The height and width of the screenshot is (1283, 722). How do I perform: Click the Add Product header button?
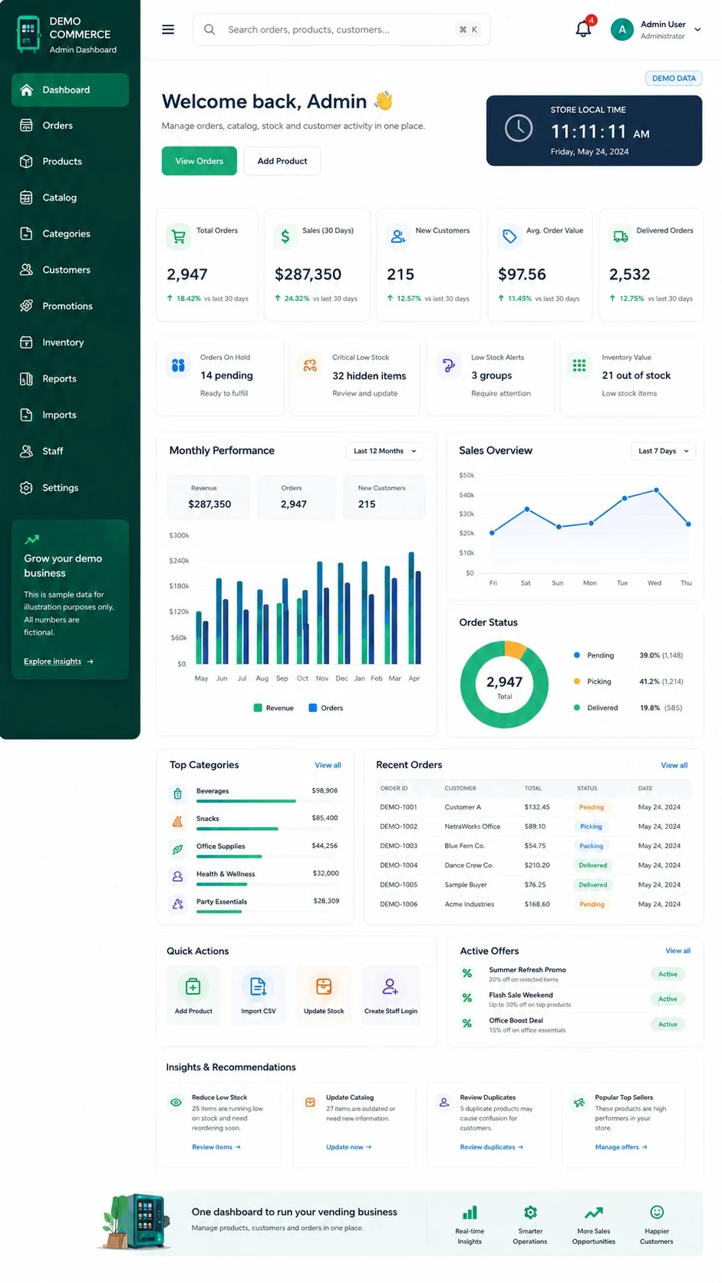tap(282, 161)
